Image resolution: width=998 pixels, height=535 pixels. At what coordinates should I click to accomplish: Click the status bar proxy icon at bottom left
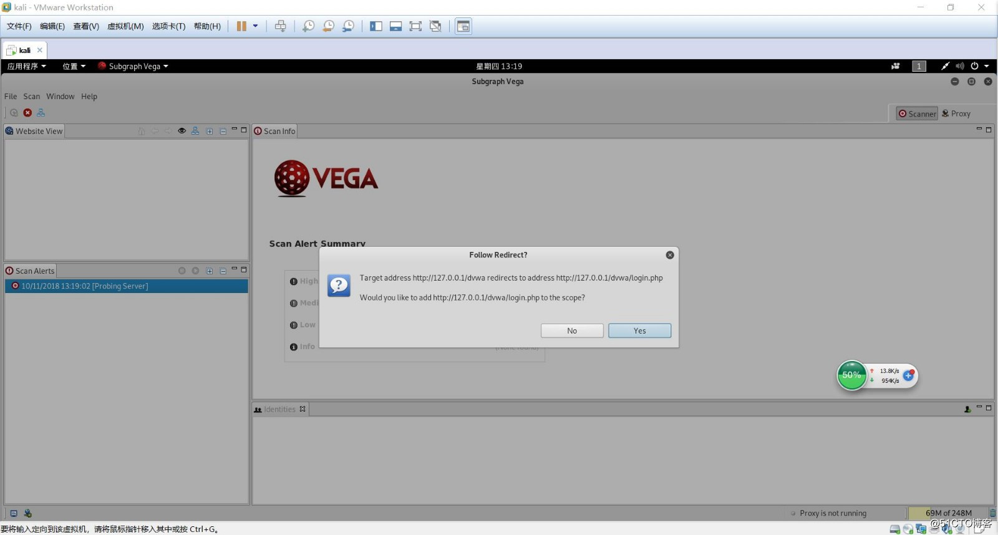click(x=27, y=513)
